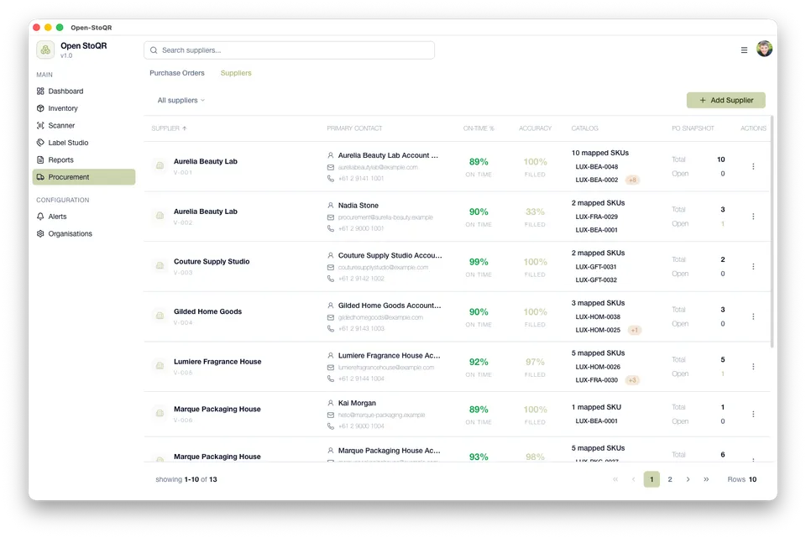Image resolution: width=806 pixels, height=538 pixels.
Task: Click the table vertical scrollbar
Action: coord(772,232)
